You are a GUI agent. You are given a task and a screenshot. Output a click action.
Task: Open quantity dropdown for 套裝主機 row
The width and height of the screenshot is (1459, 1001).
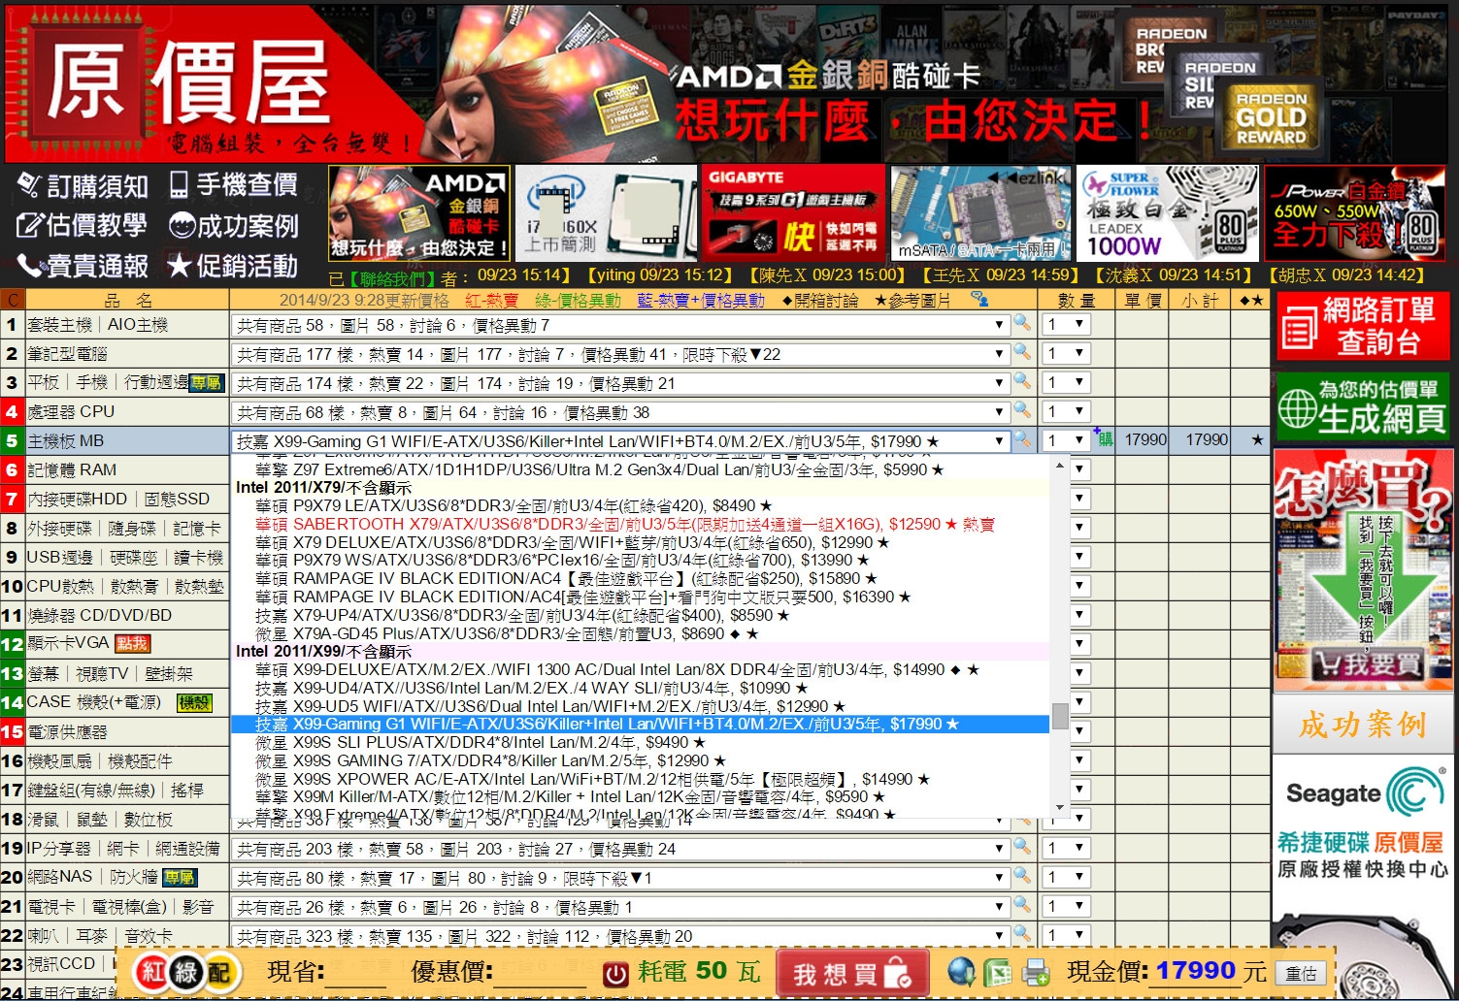pyautogui.click(x=1066, y=324)
